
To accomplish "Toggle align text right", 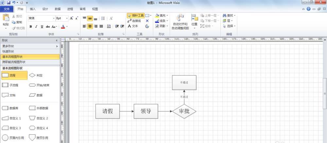I will tap(95, 26).
